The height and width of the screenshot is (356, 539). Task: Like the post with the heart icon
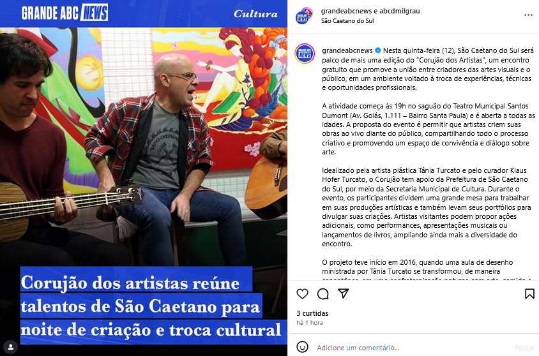(x=302, y=294)
